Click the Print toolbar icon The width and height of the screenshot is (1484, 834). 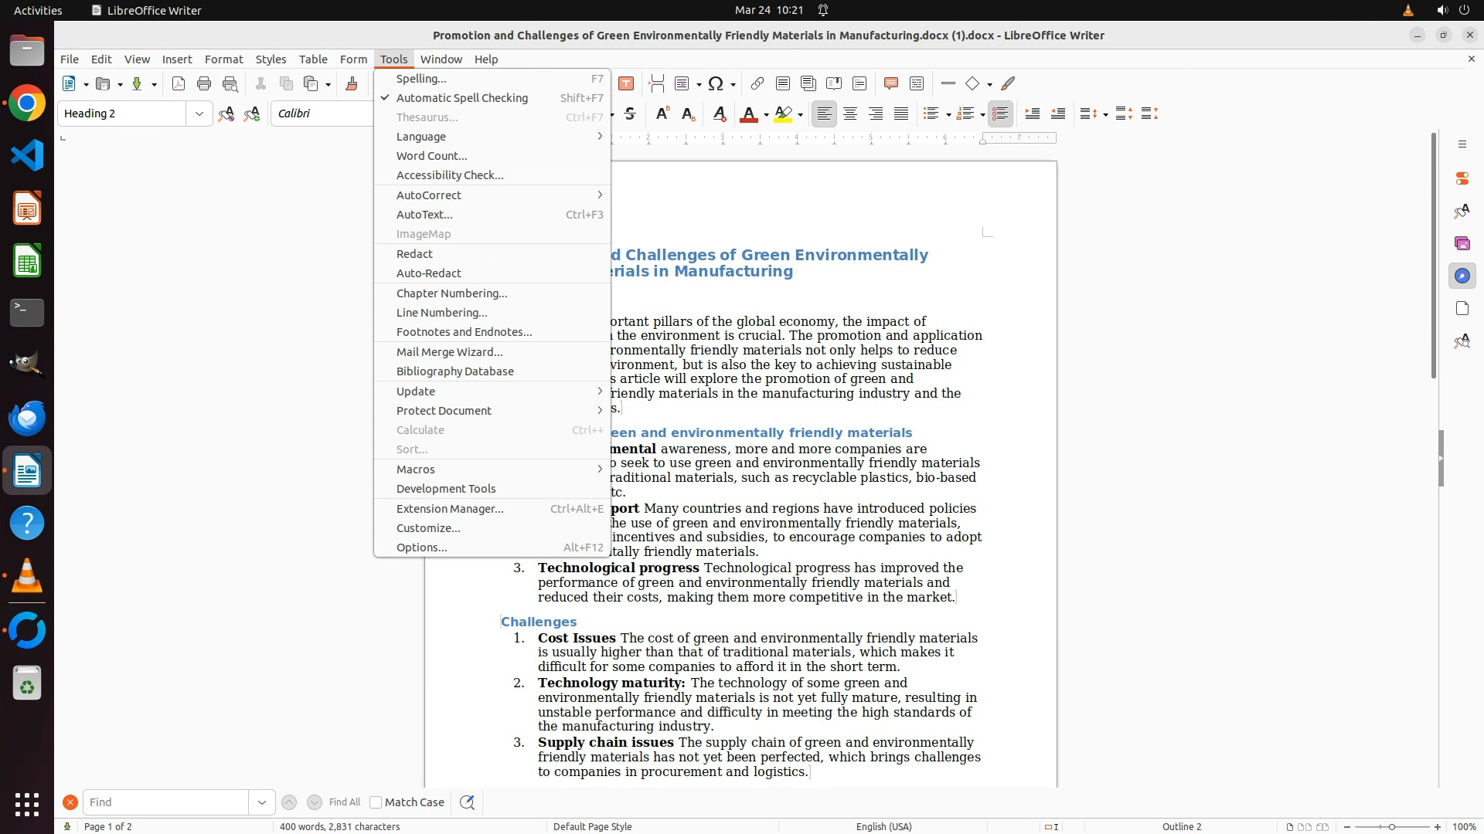click(204, 83)
